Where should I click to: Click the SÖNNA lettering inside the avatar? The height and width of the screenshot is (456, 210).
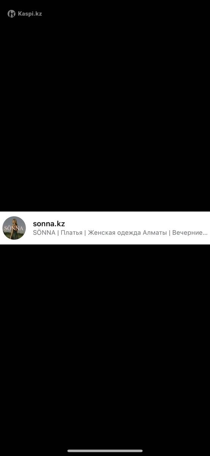tap(13, 228)
